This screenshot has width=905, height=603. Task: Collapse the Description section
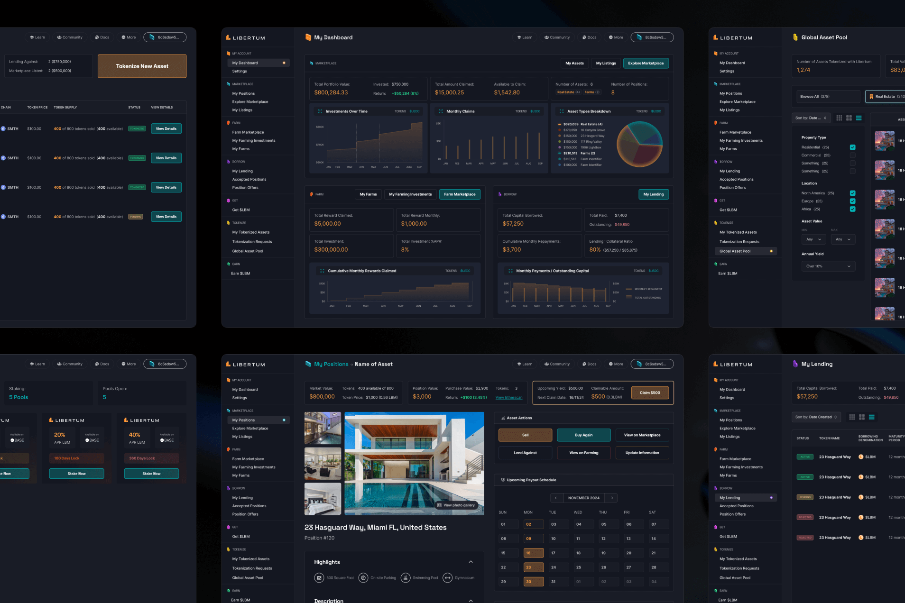point(471,601)
